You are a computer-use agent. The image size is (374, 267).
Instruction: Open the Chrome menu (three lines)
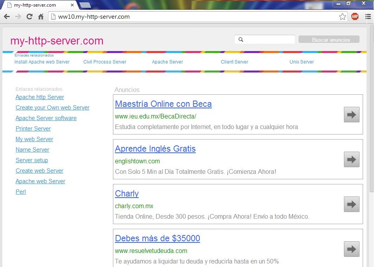(368, 17)
